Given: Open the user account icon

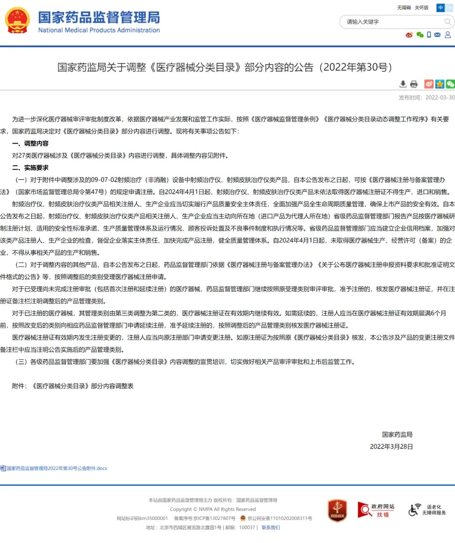Looking at the screenshot, I should pyautogui.click(x=447, y=35).
